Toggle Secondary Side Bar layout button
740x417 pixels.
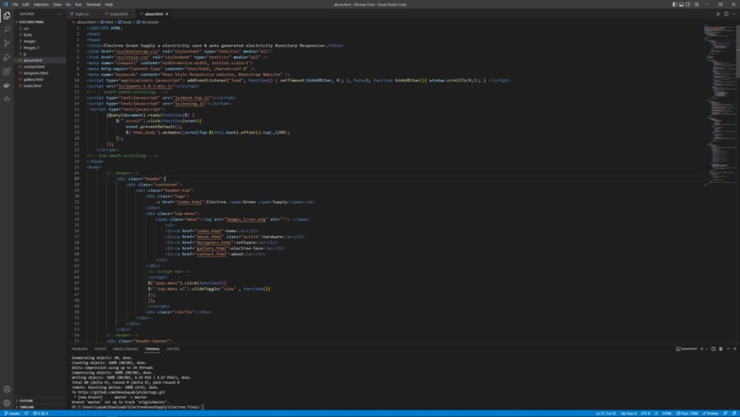[x=688, y=5]
